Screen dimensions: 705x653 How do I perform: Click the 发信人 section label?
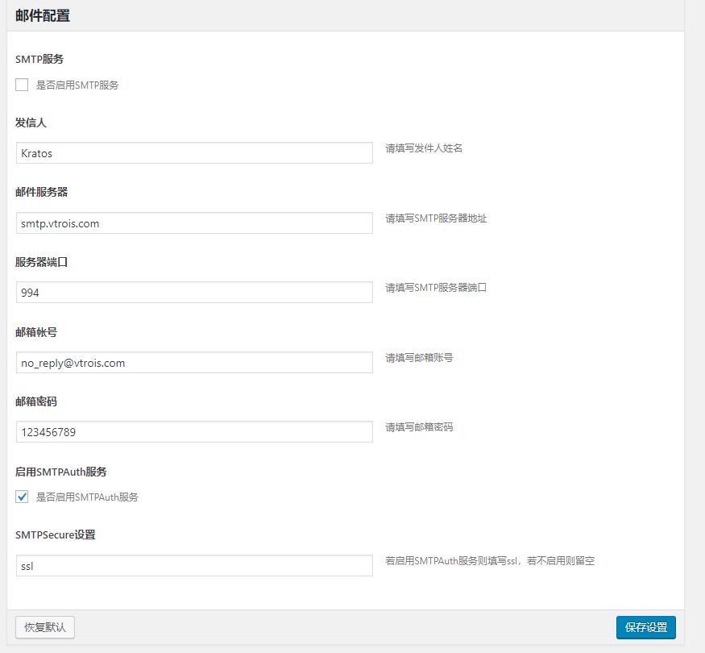(31, 123)
